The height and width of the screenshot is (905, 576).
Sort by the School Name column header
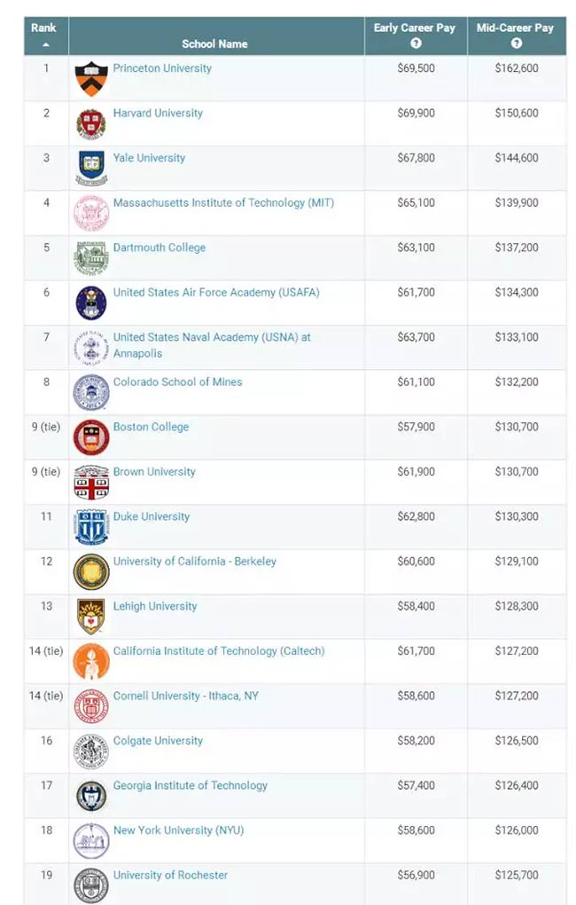click(x=214, y=43)
